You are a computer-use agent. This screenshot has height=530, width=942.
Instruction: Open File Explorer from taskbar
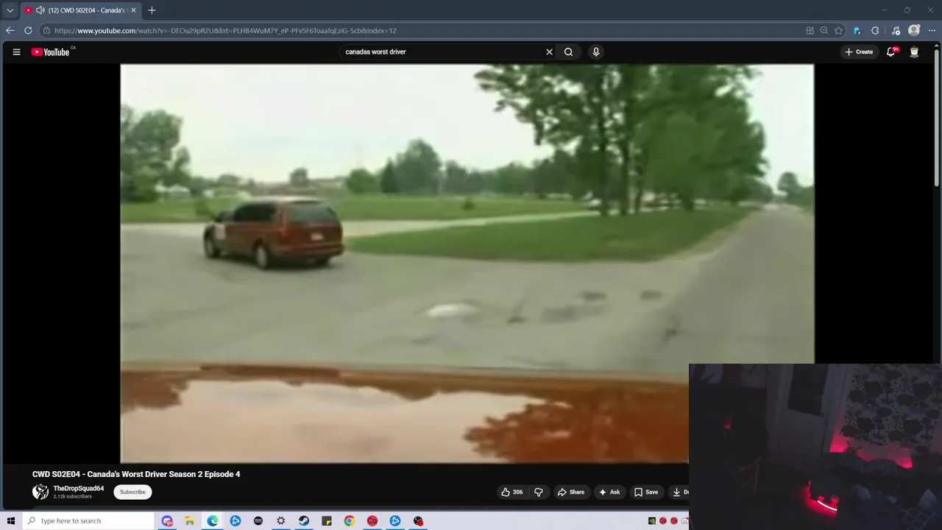tap(189, 520)
